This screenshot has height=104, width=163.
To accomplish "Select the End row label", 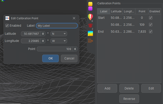I will pyautogui.click(x=101, y=31).
